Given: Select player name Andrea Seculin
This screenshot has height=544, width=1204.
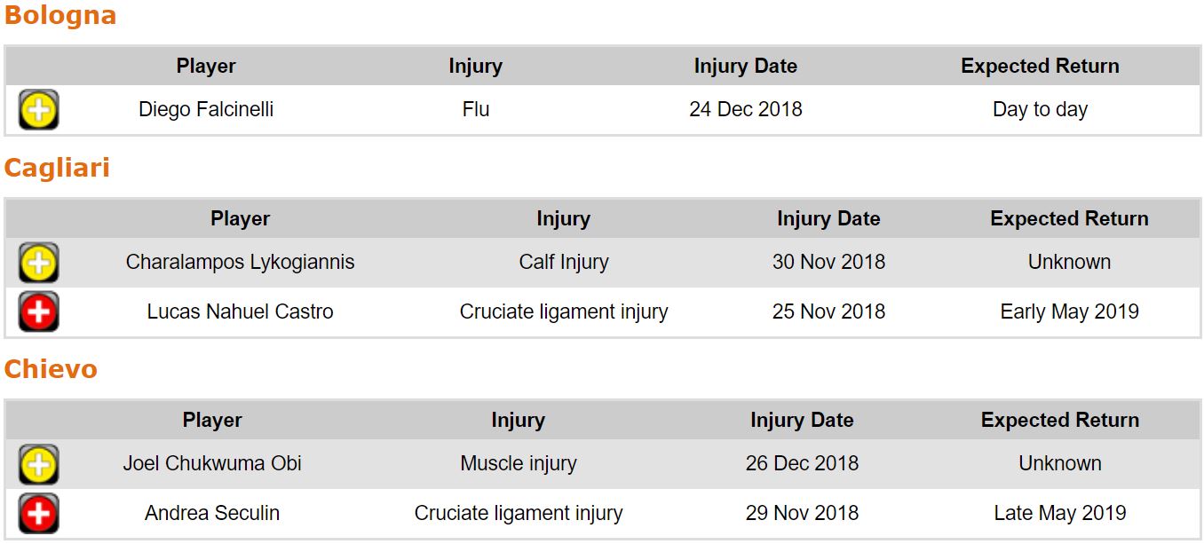Looking at the screenshot, I should coord(212,513).
